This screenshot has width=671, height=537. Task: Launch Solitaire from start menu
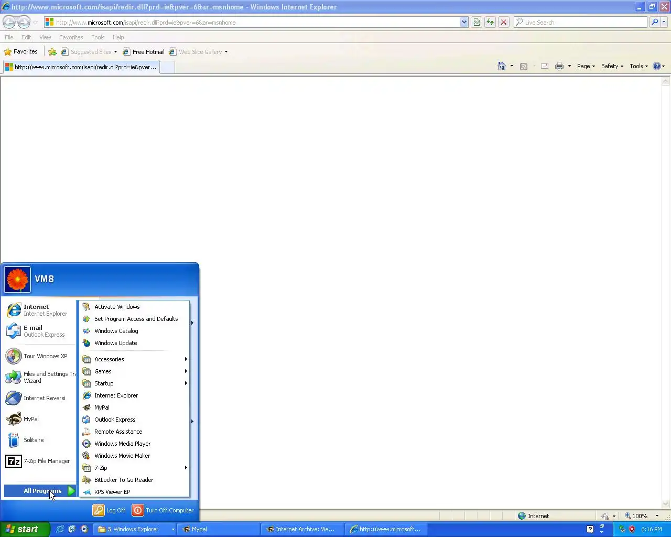tap(40, 440)
